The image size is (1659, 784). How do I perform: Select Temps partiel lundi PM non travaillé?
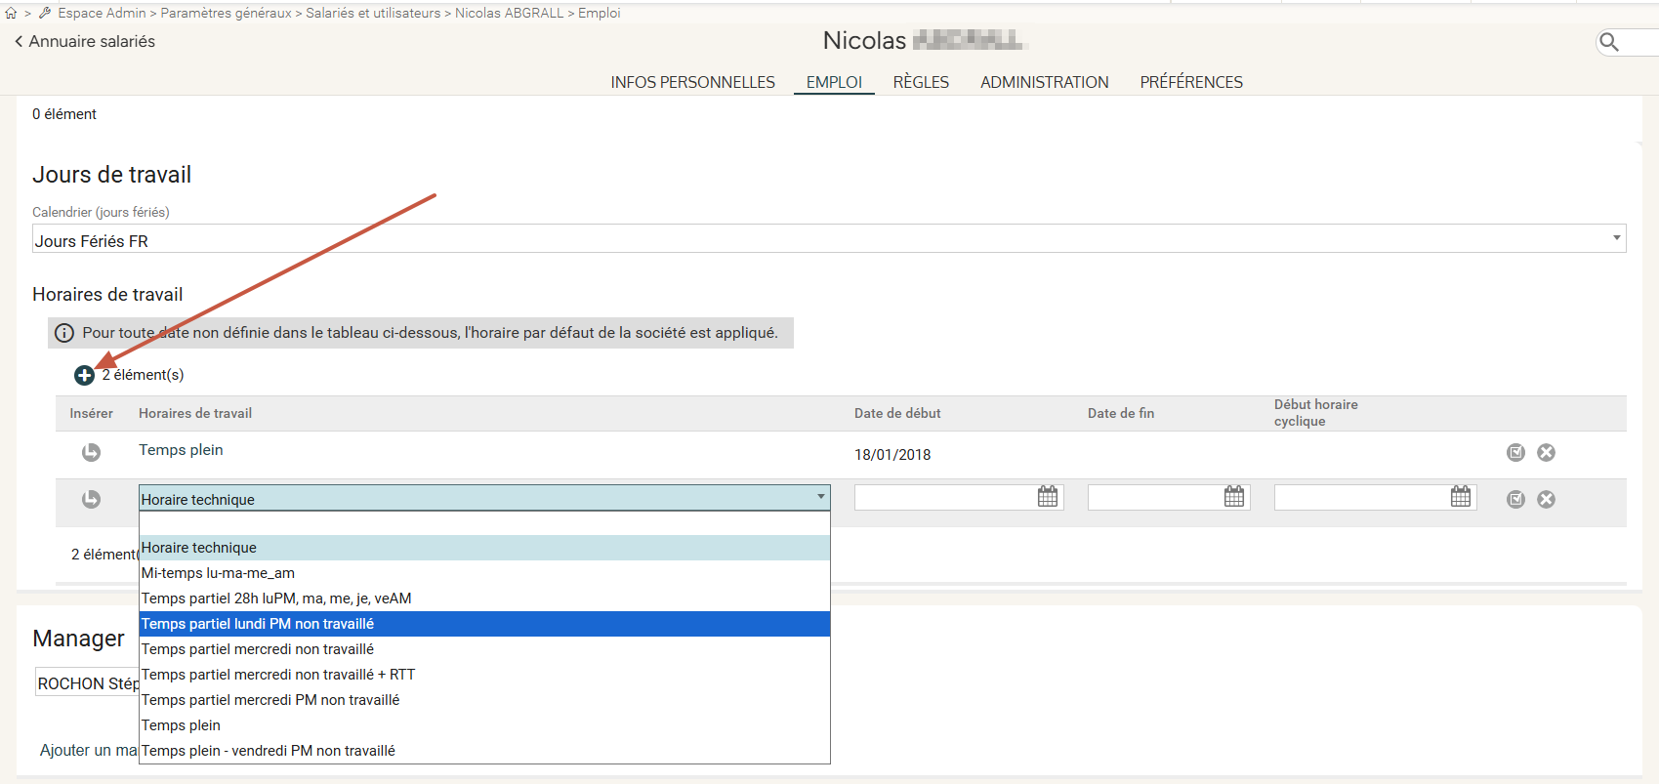484,624
